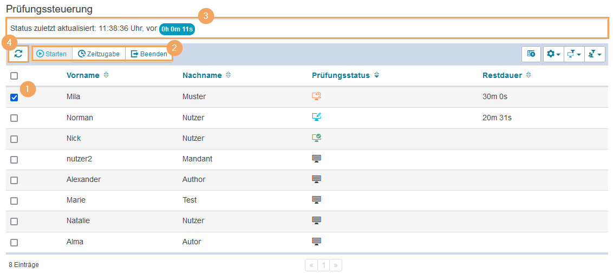Click sort arrows icon beside Vorname
The image size is (613, 273).
point(106,75)
